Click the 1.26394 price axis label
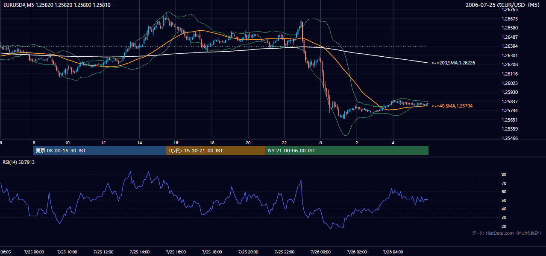The width and height of the screenshot is (546, 256). tap(510, 46)
